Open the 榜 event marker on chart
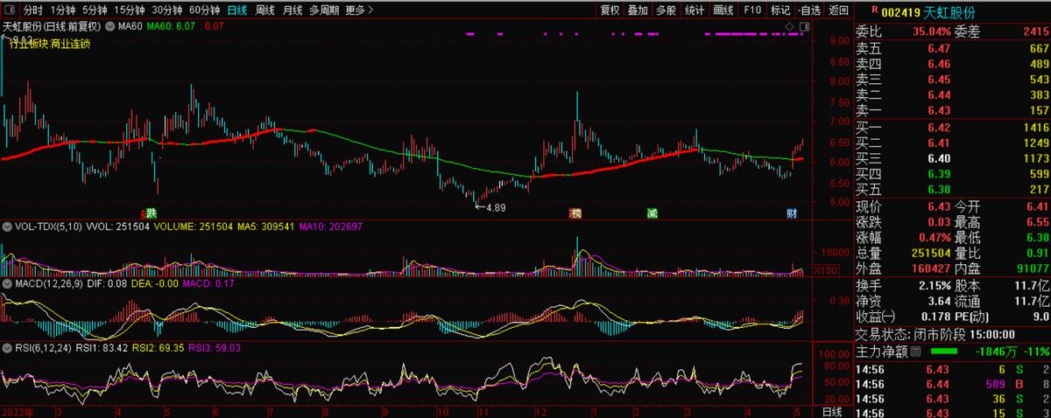The height and width of the screenshot is (418, 1051). click(575, 213)
